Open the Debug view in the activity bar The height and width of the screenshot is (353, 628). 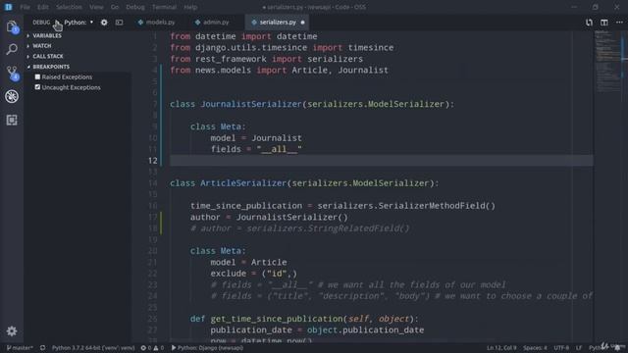coord(12,96)
